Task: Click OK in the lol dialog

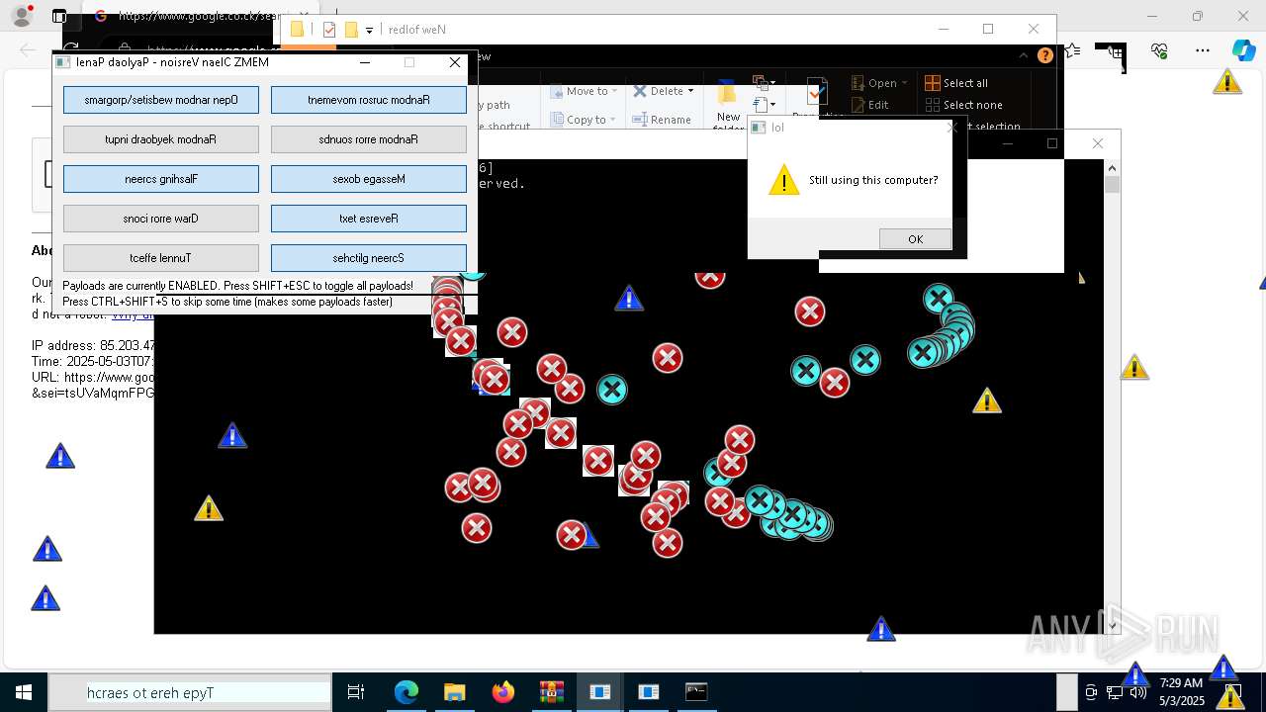Action: click(915, 239)
